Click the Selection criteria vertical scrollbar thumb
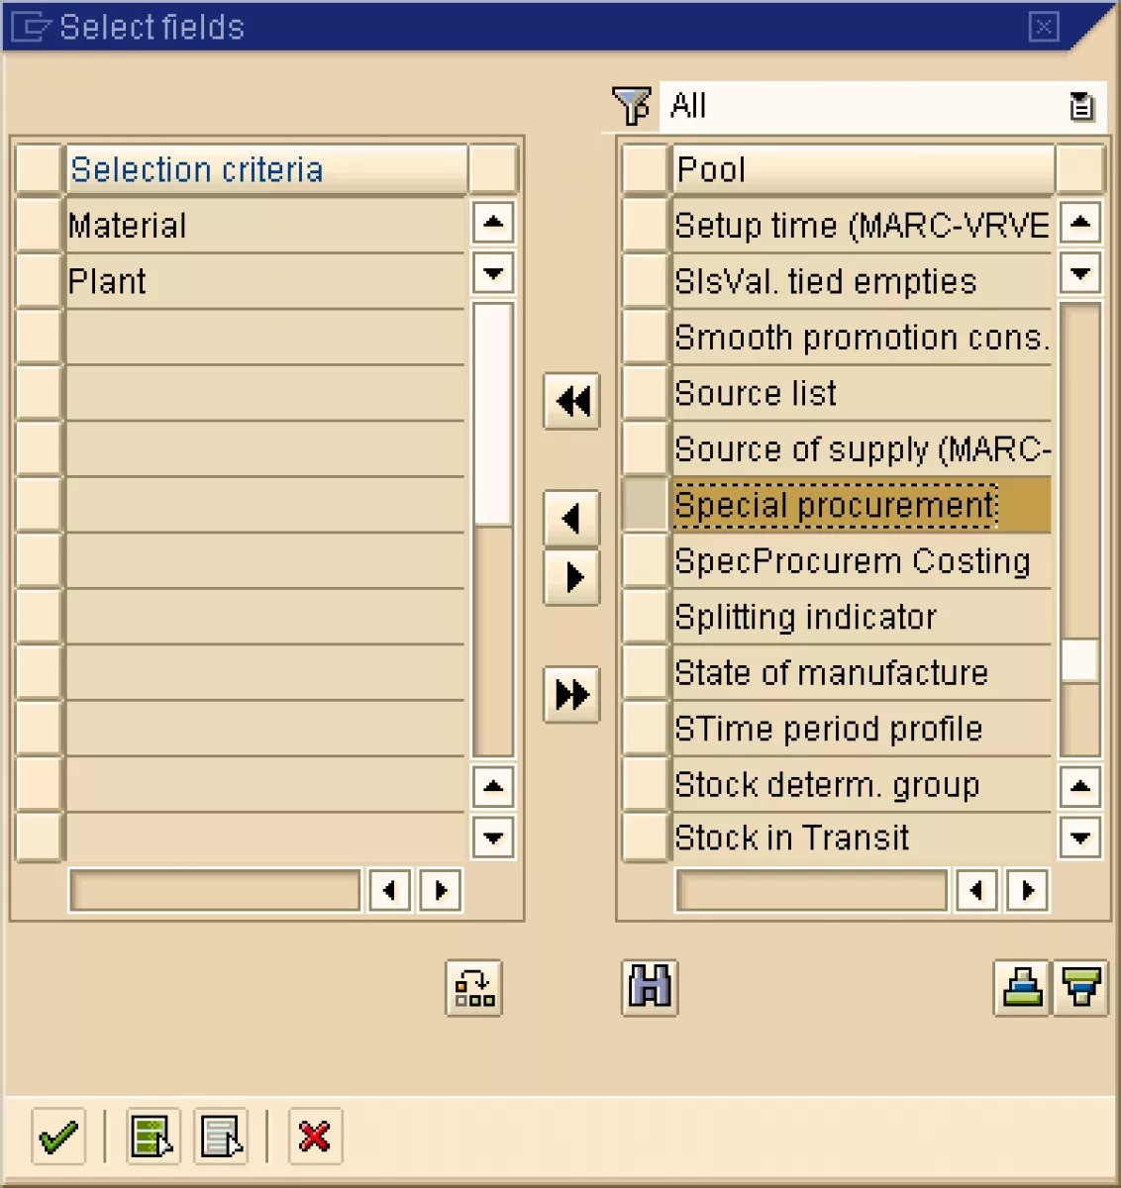This screenshot has width=1121, height=1188. [x=493, y=414]
